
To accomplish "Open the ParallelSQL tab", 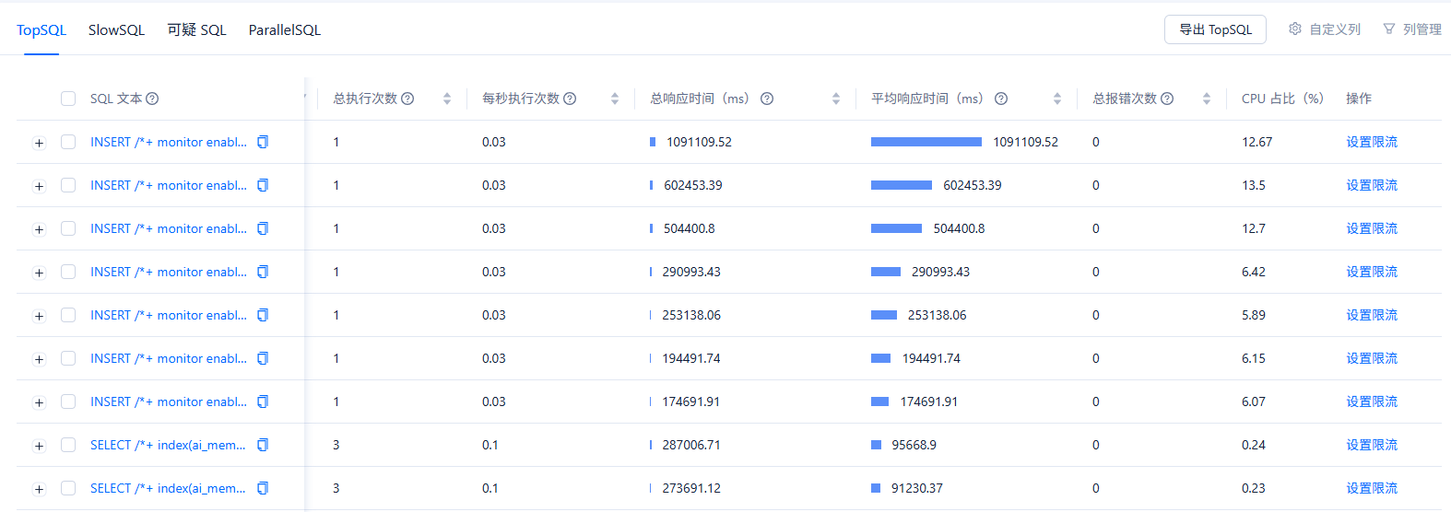I will 285,29.
